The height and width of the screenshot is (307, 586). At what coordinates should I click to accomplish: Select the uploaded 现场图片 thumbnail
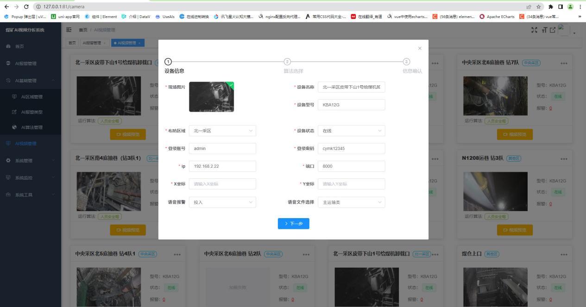211,97
